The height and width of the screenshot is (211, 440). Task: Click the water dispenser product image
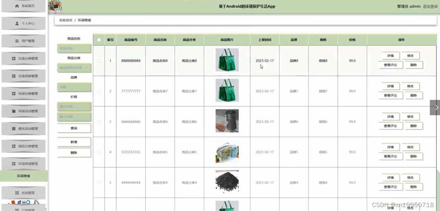tap(227, 121)
